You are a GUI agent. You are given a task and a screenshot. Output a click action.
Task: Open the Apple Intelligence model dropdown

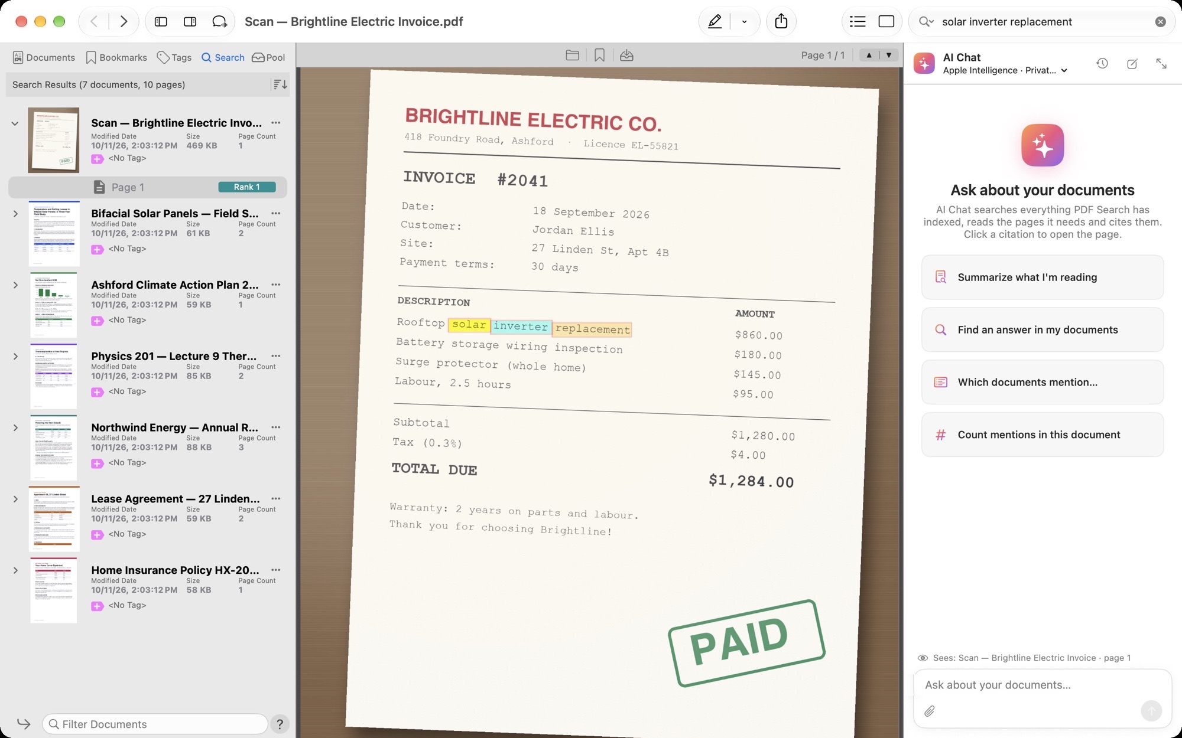click(1005, 70)
